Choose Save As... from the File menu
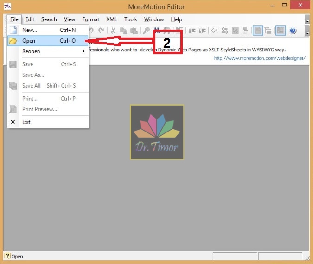313x264 pixels. [48, 75]
